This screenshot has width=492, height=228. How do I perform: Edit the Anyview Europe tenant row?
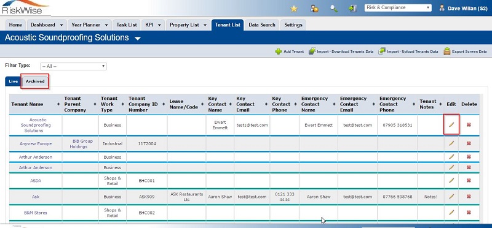(x=451, y=143)
